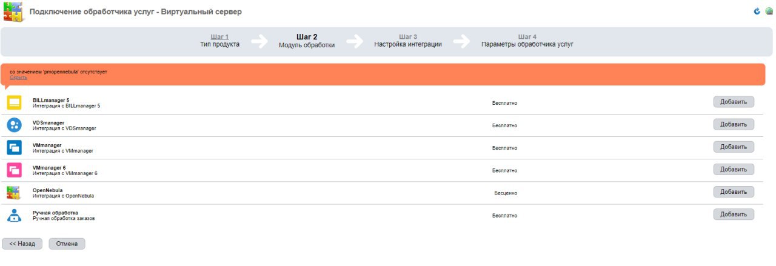Click the error text mentioning 'pmopennebula'

(x=58, y=72)
